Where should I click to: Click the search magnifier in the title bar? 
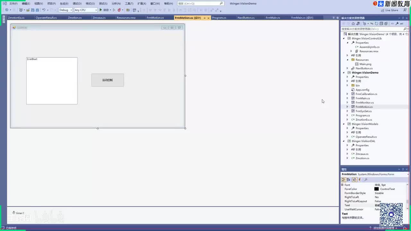(221, 4)
